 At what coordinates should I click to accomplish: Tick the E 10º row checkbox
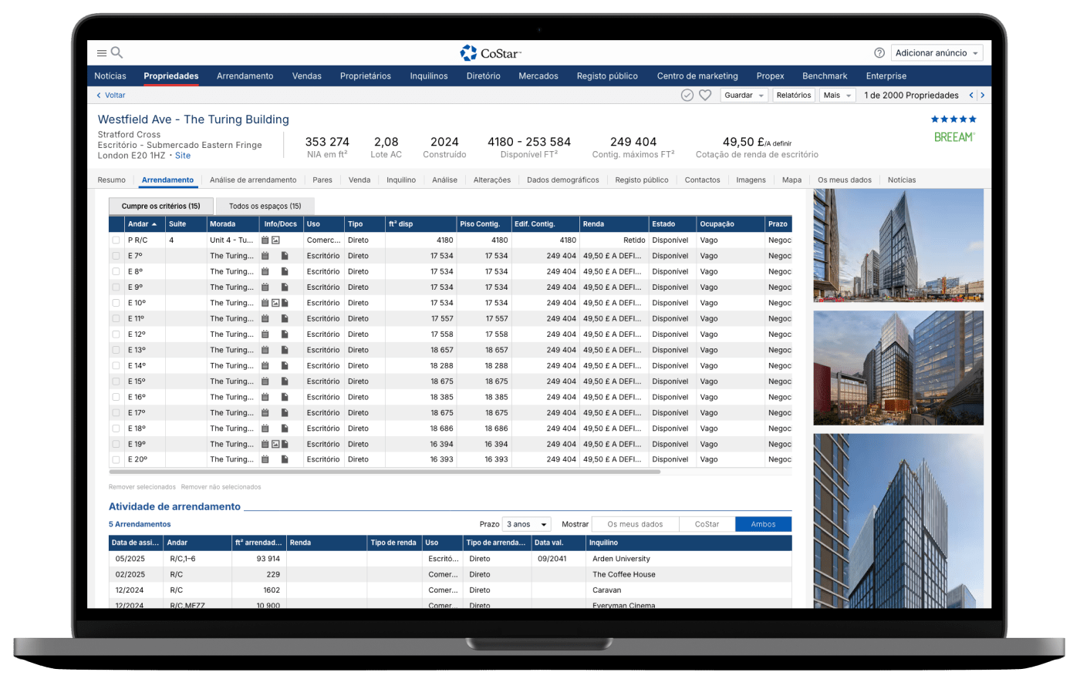click(x=116, y=303)
